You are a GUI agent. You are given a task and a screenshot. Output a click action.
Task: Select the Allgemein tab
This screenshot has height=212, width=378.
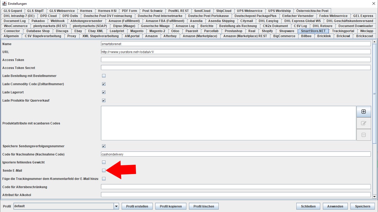11,36
